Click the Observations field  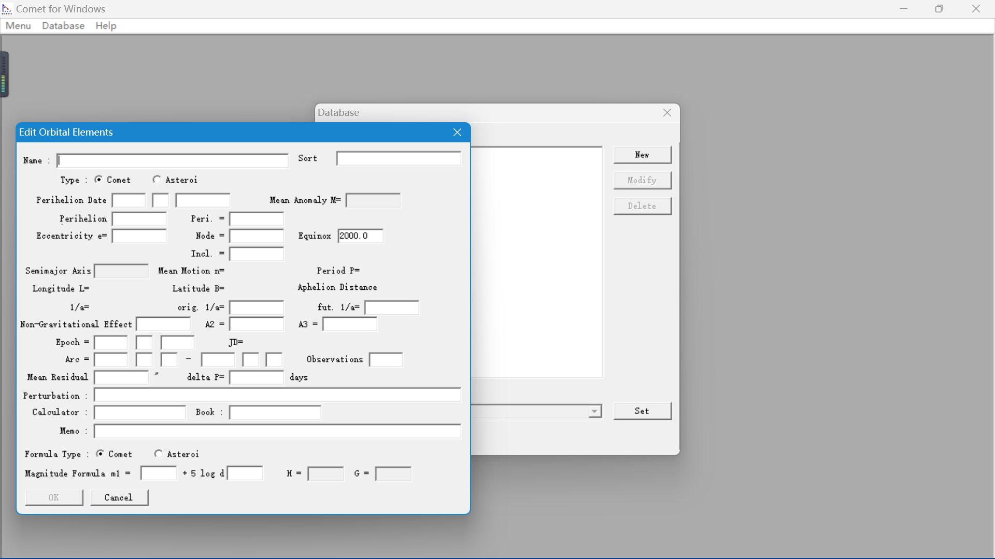(386, 360)
